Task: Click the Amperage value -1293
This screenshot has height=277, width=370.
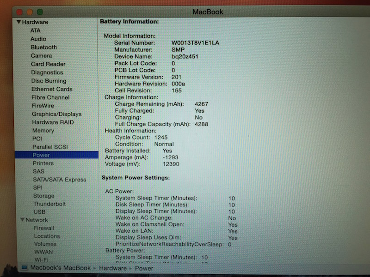Action: coord(170,157)
